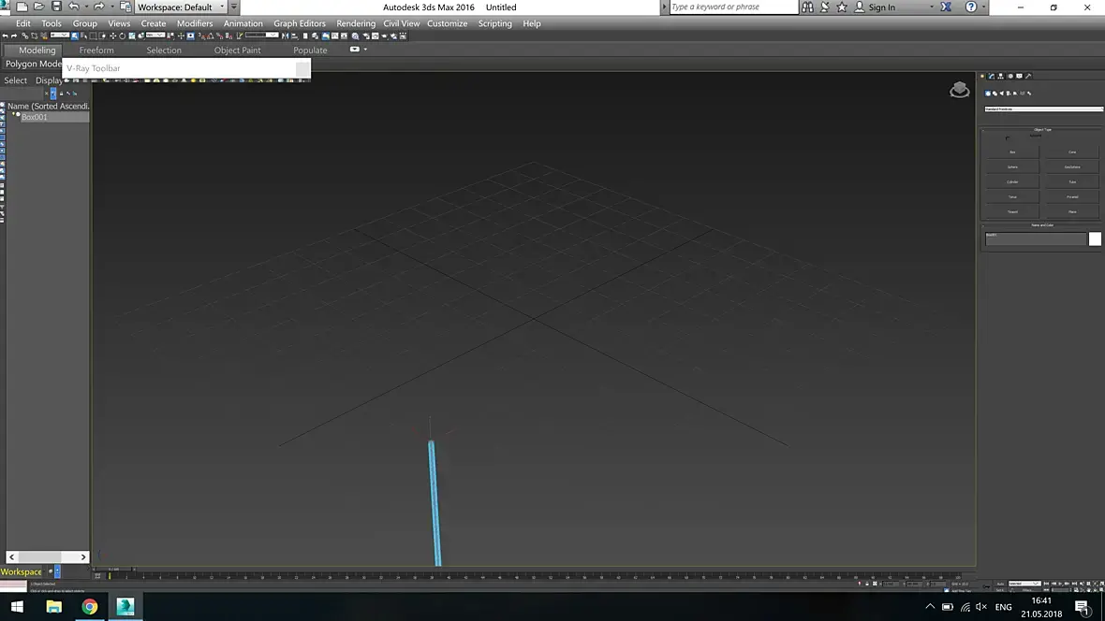Screen dimensions: 1105x621
Task: Create a Sphere primitive button
Action: 1012,166
